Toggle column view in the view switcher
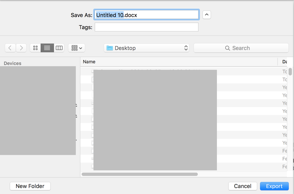Image resolution: width=294 pixels, height=194 pixels. click(59, 48)
